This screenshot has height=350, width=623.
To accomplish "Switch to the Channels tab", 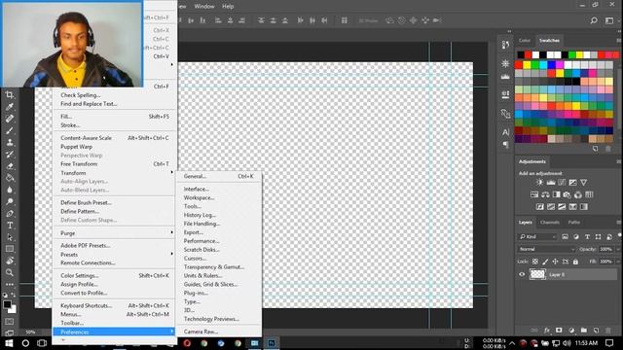I will pyautogui.click(x=550, y=223).
